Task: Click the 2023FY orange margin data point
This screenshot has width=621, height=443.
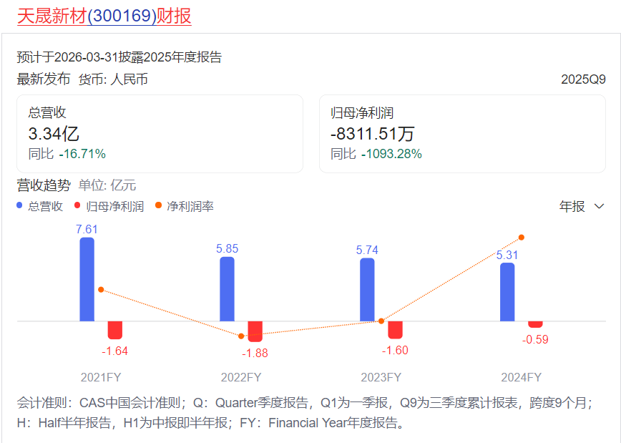Action: (381, 321)
